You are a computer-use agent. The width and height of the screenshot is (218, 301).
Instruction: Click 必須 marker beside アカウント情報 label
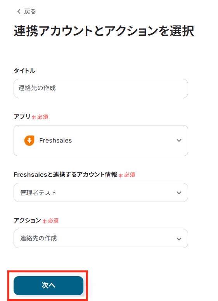click(130, 175)
